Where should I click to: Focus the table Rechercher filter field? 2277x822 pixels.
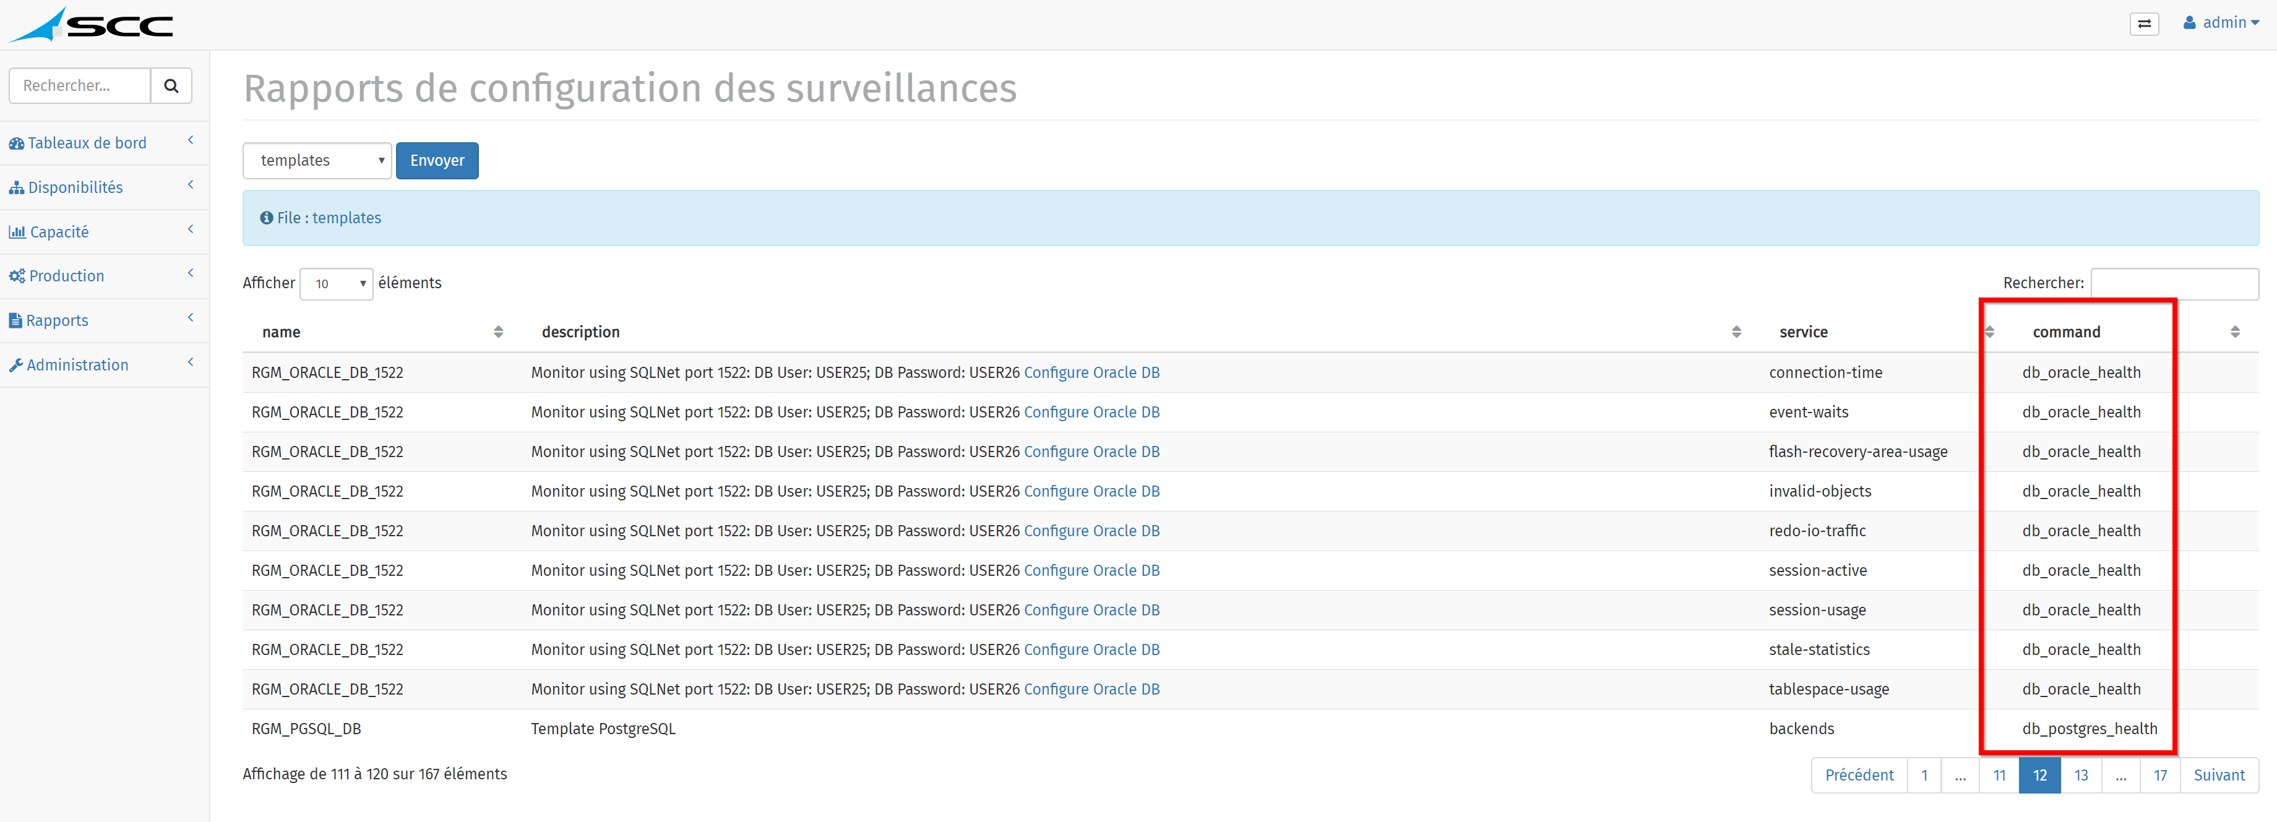click(x=2174, y=284)
